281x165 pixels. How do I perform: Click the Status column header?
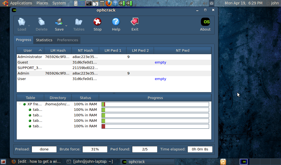(85, 98)
